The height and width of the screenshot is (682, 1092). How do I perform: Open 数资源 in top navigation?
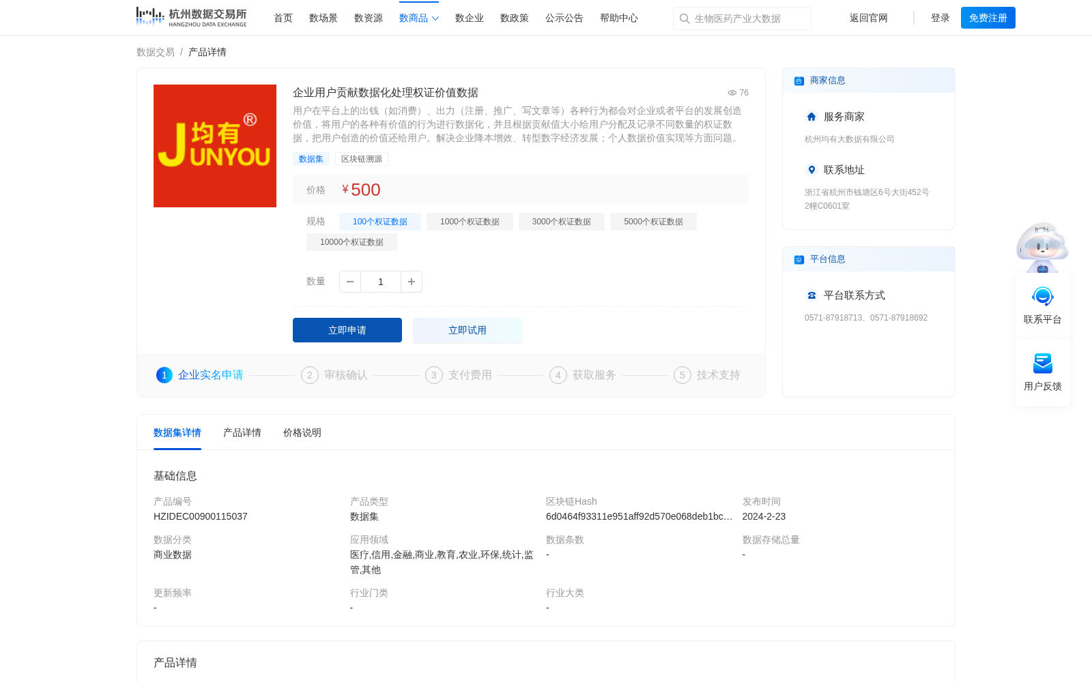pos(369,18)
